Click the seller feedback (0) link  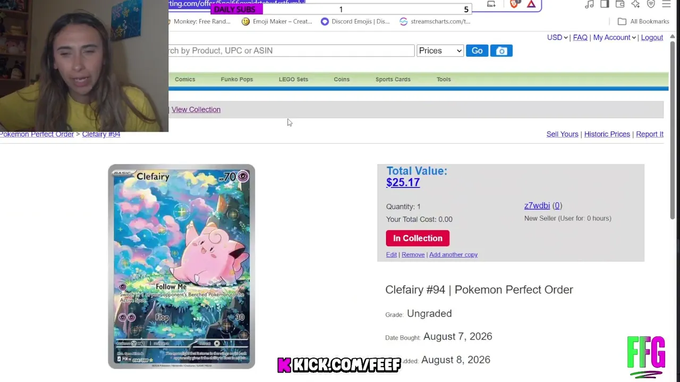coord(557,206)
